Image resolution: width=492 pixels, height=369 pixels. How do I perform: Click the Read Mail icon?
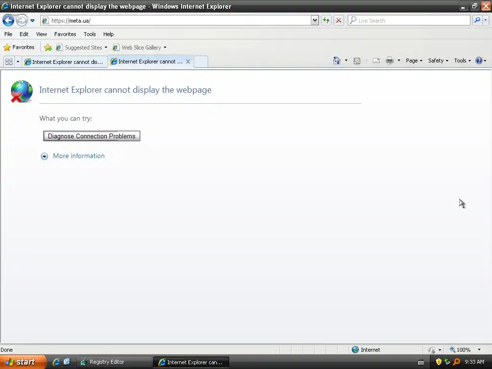pyautogui.click(x=376, y=61)
